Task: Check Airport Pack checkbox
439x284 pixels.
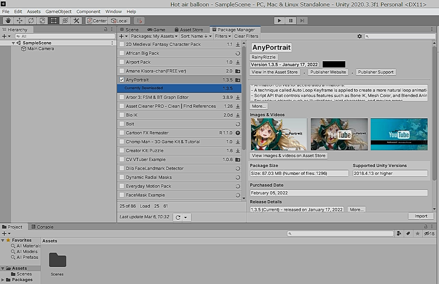Action: [x=122, y=62]
